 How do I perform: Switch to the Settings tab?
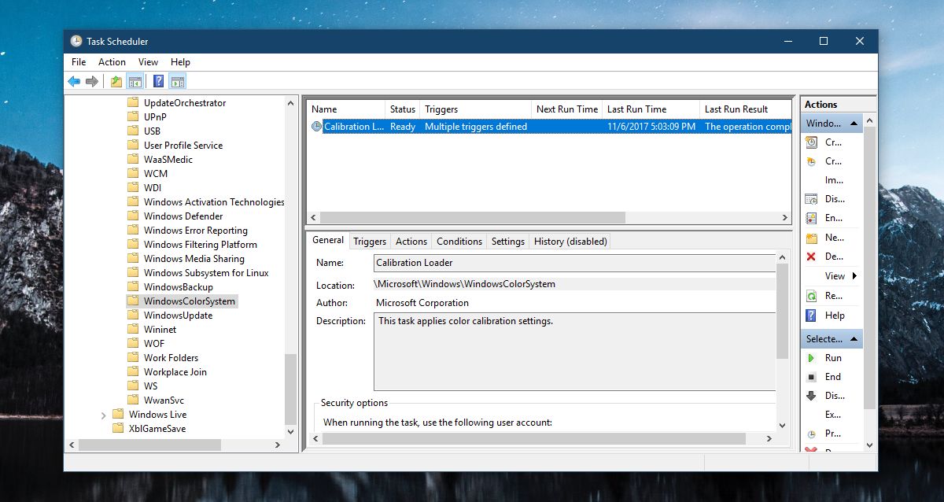508,242
